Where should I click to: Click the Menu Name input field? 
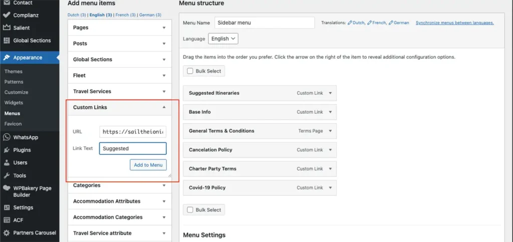click(265, 23)
